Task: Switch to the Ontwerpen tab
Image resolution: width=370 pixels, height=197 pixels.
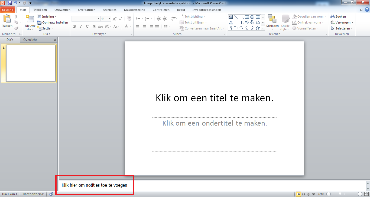Action: (x=62, y=10)
